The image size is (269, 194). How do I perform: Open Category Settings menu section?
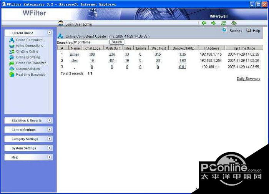pyautogui.click(x=29, y=139)
